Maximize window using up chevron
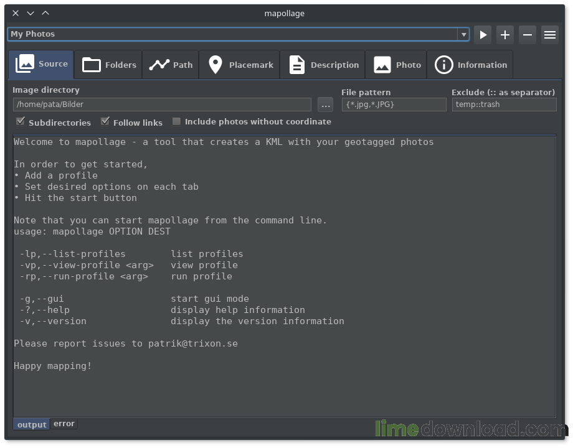 [45, 13]
